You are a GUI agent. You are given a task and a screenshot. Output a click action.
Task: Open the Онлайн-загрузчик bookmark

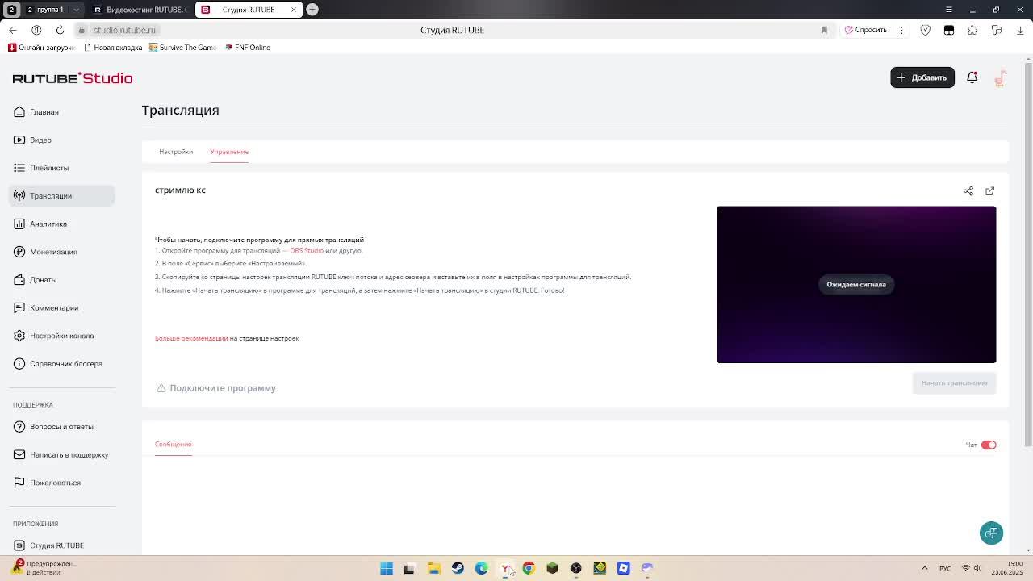point(41,48)
